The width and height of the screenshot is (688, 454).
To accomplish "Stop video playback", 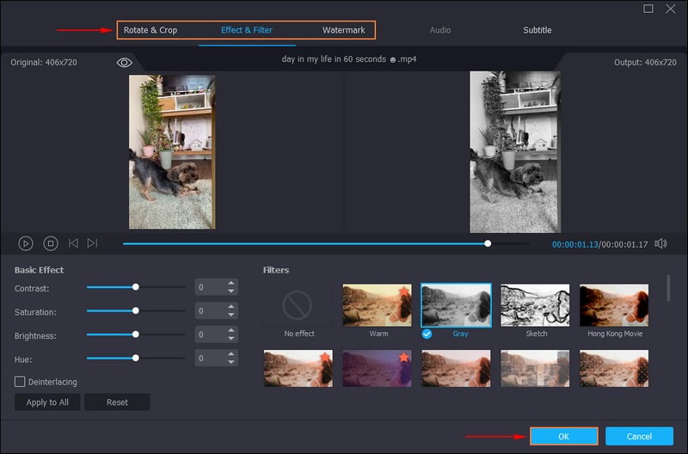I will 51,243.
